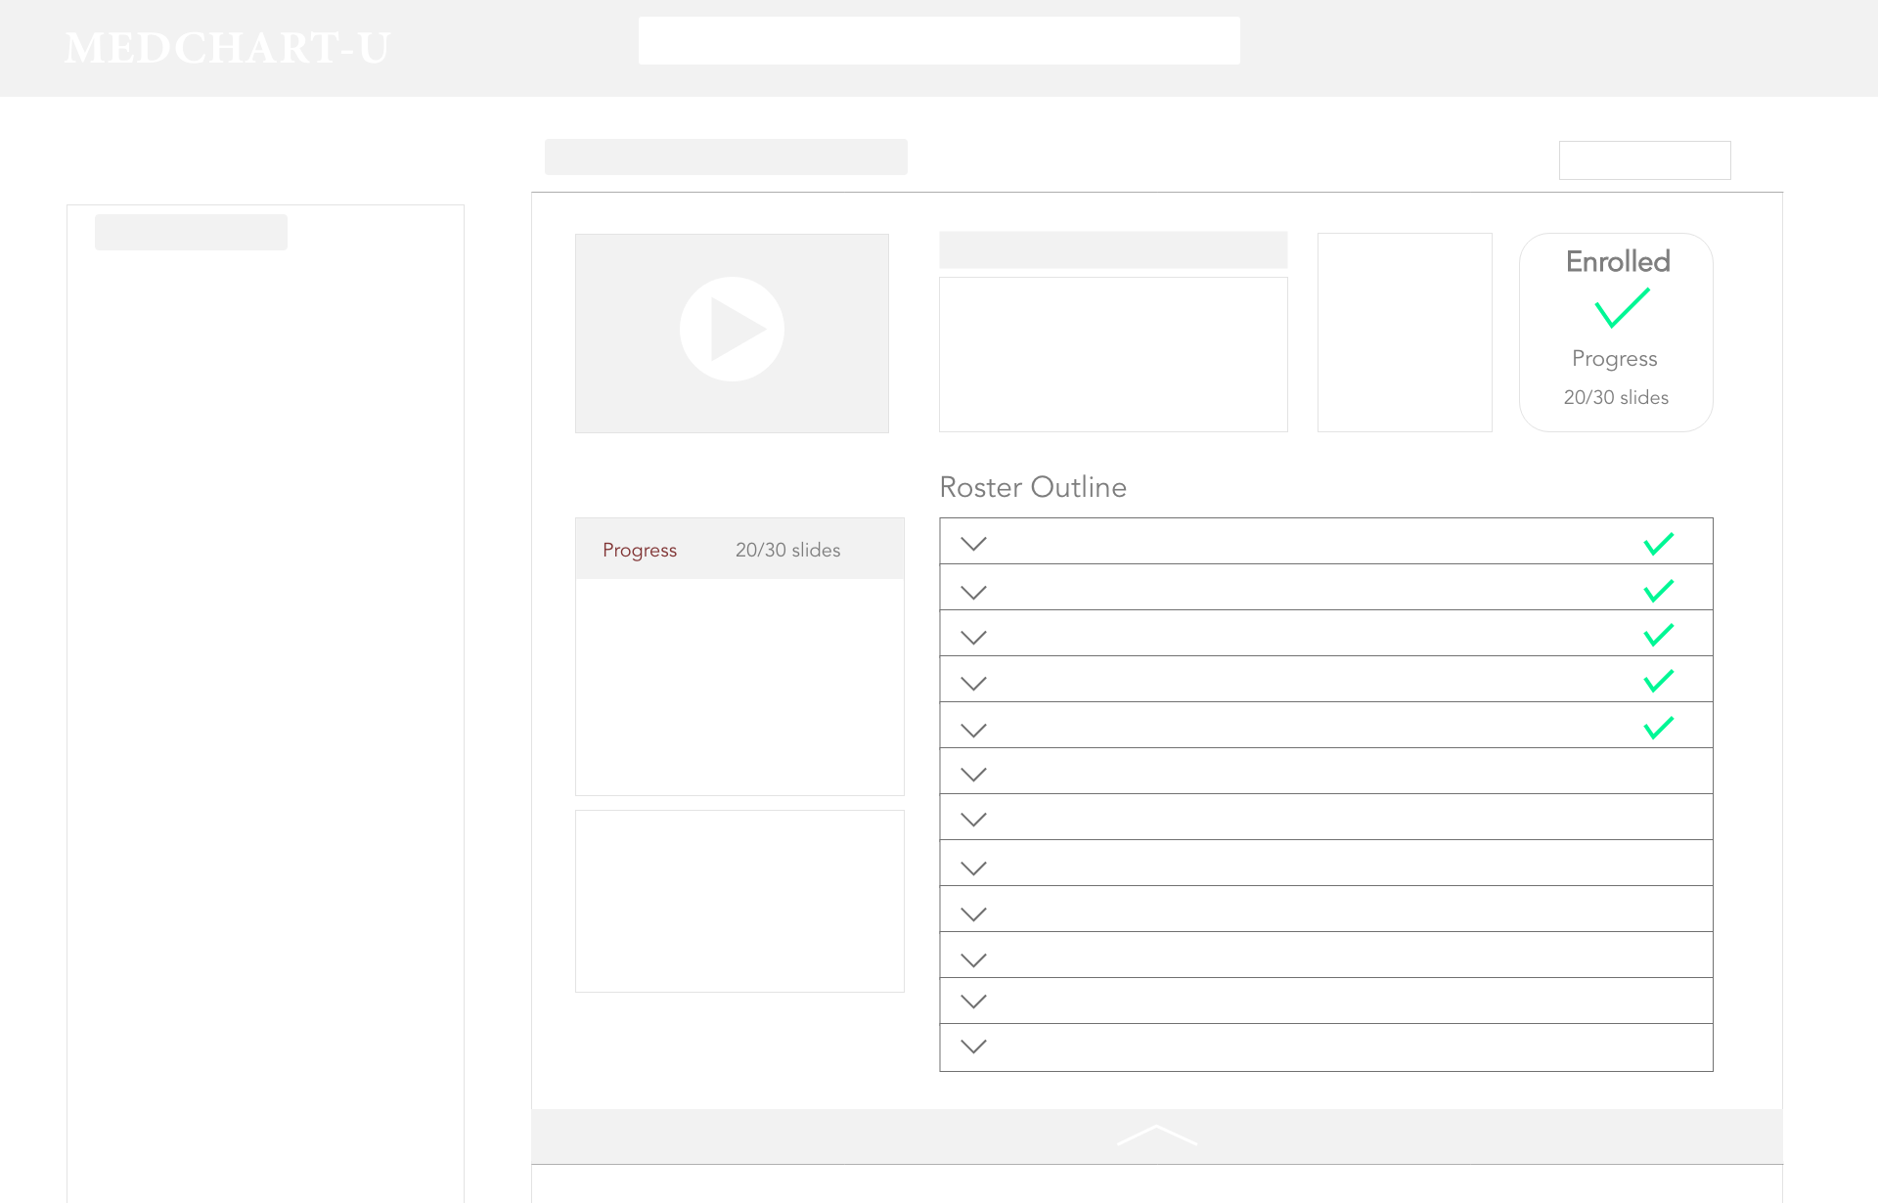Click the outlined button at top right

[1645, 160]
